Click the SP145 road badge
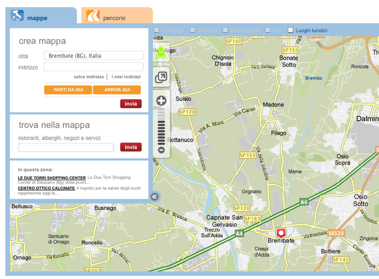 341,260
